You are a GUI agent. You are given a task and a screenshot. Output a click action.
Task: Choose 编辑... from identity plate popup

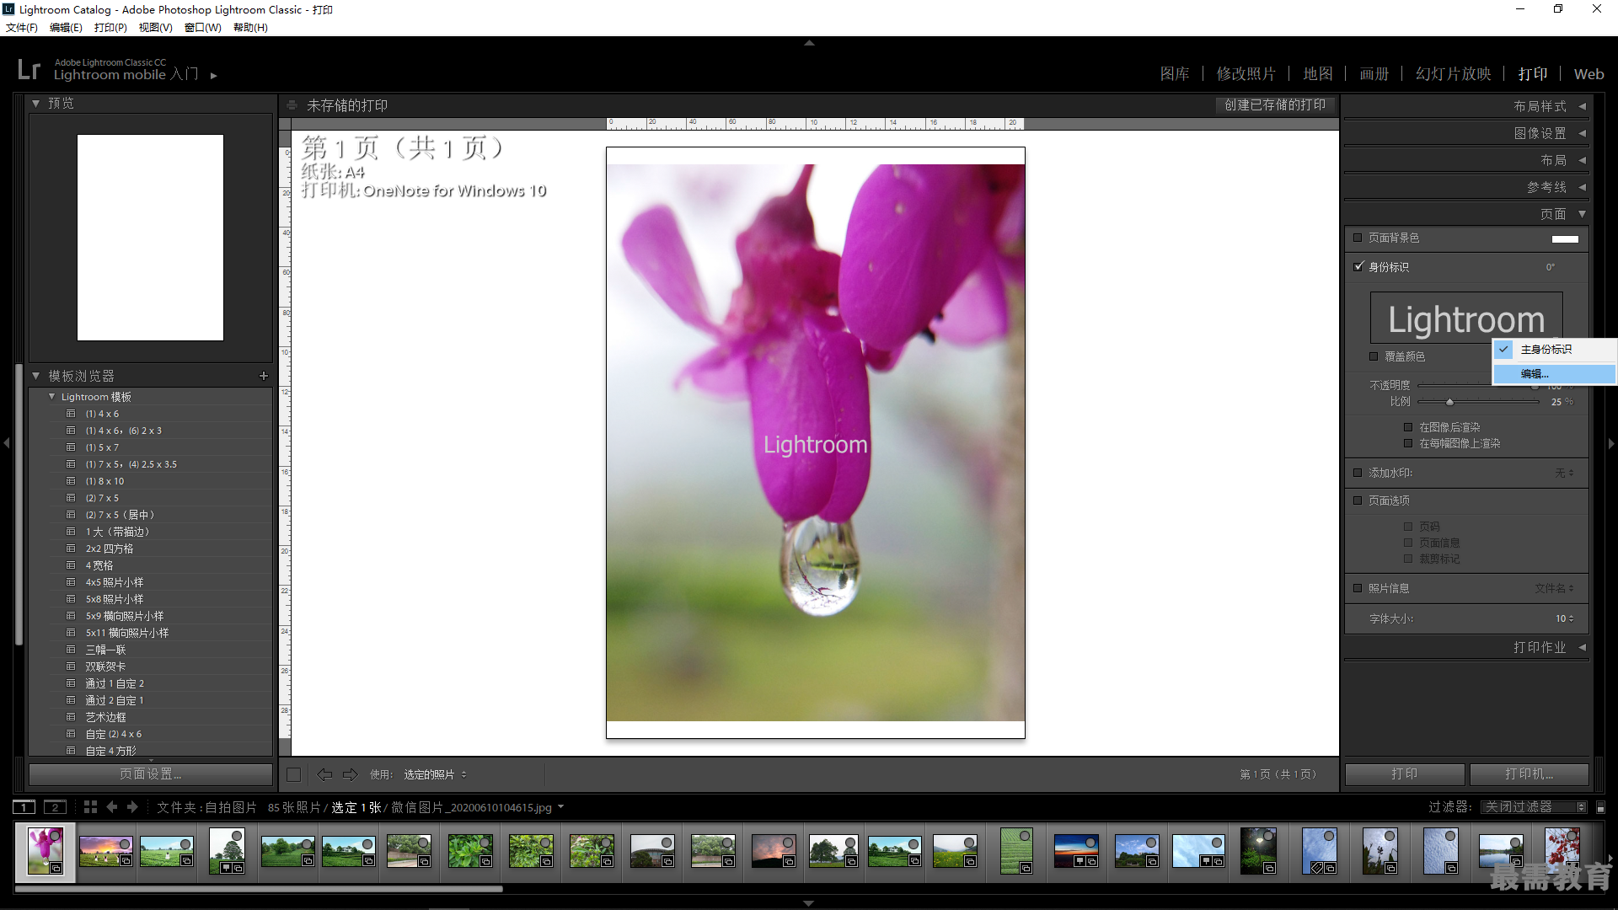point(1555,374)
